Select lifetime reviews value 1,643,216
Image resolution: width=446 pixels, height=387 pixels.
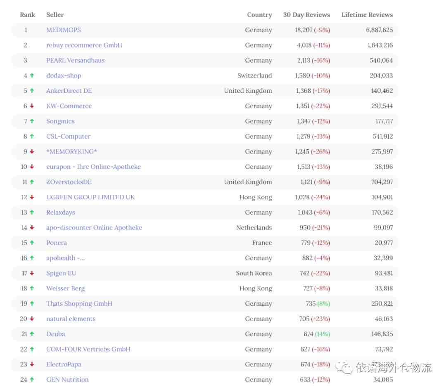380,45
